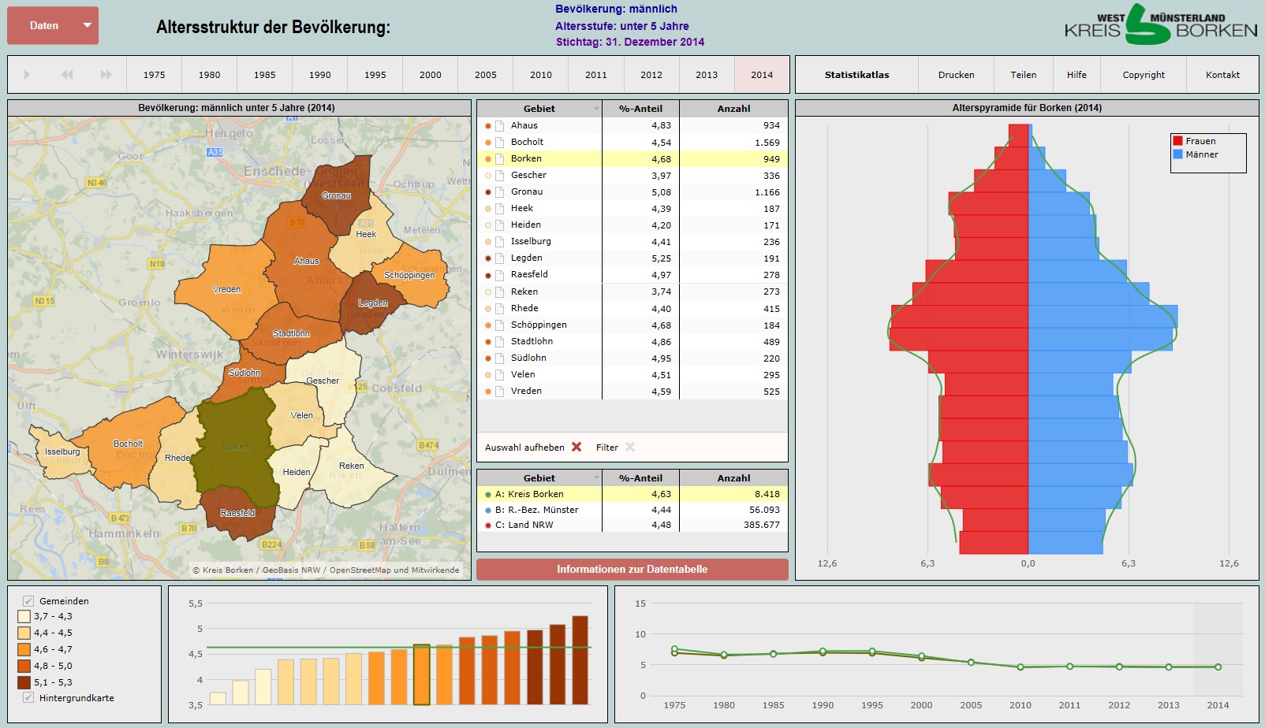Viewport: 1265px width, 728px height.
Task: Click the red X next to Auswahl aufheben
Action: pos(577,447)
